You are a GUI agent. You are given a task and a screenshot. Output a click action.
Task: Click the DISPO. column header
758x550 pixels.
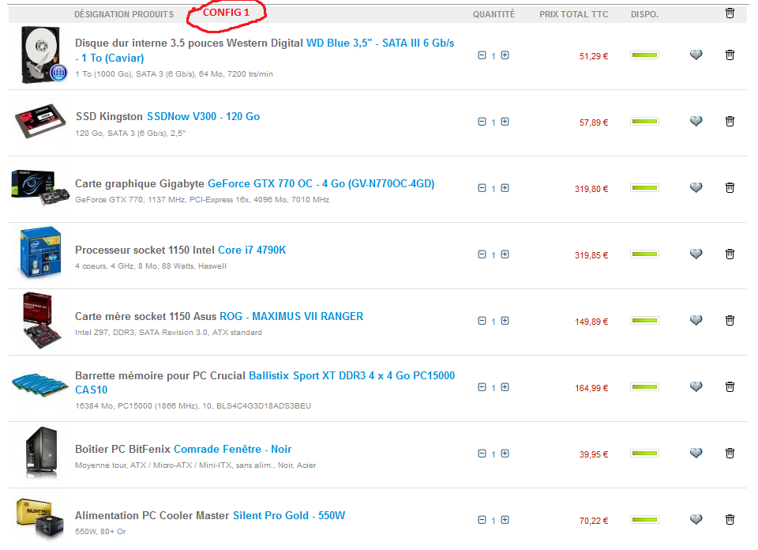[644, 14]
